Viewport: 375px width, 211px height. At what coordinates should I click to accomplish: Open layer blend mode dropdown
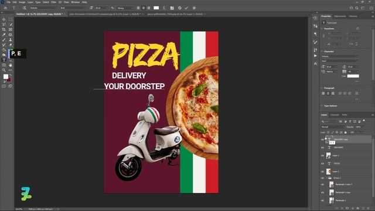point(332,127)
